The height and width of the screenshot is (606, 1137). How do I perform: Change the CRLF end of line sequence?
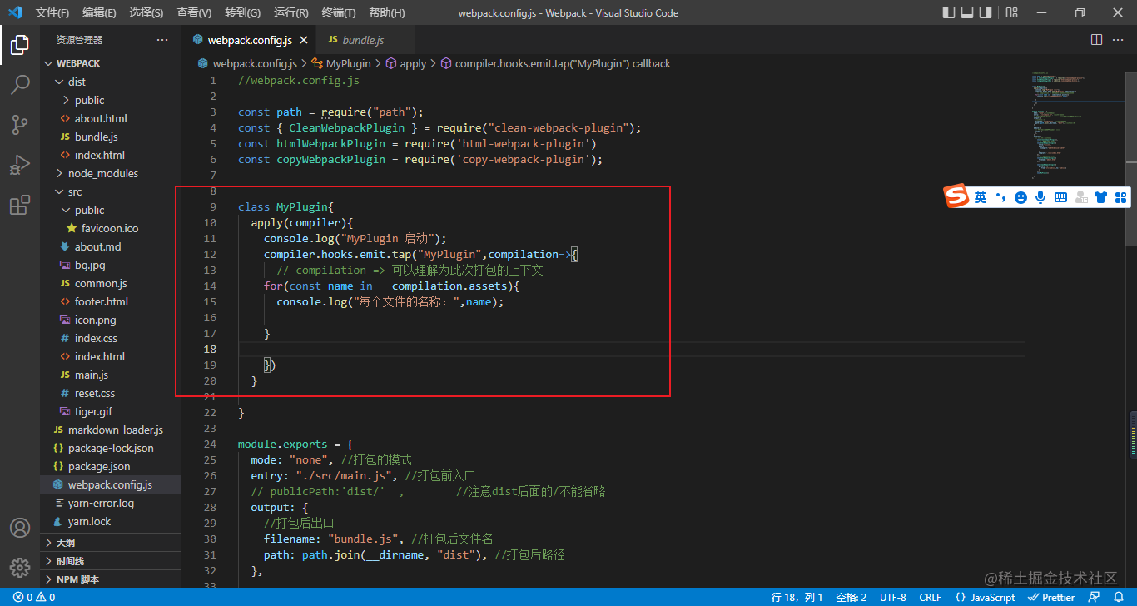930,597
